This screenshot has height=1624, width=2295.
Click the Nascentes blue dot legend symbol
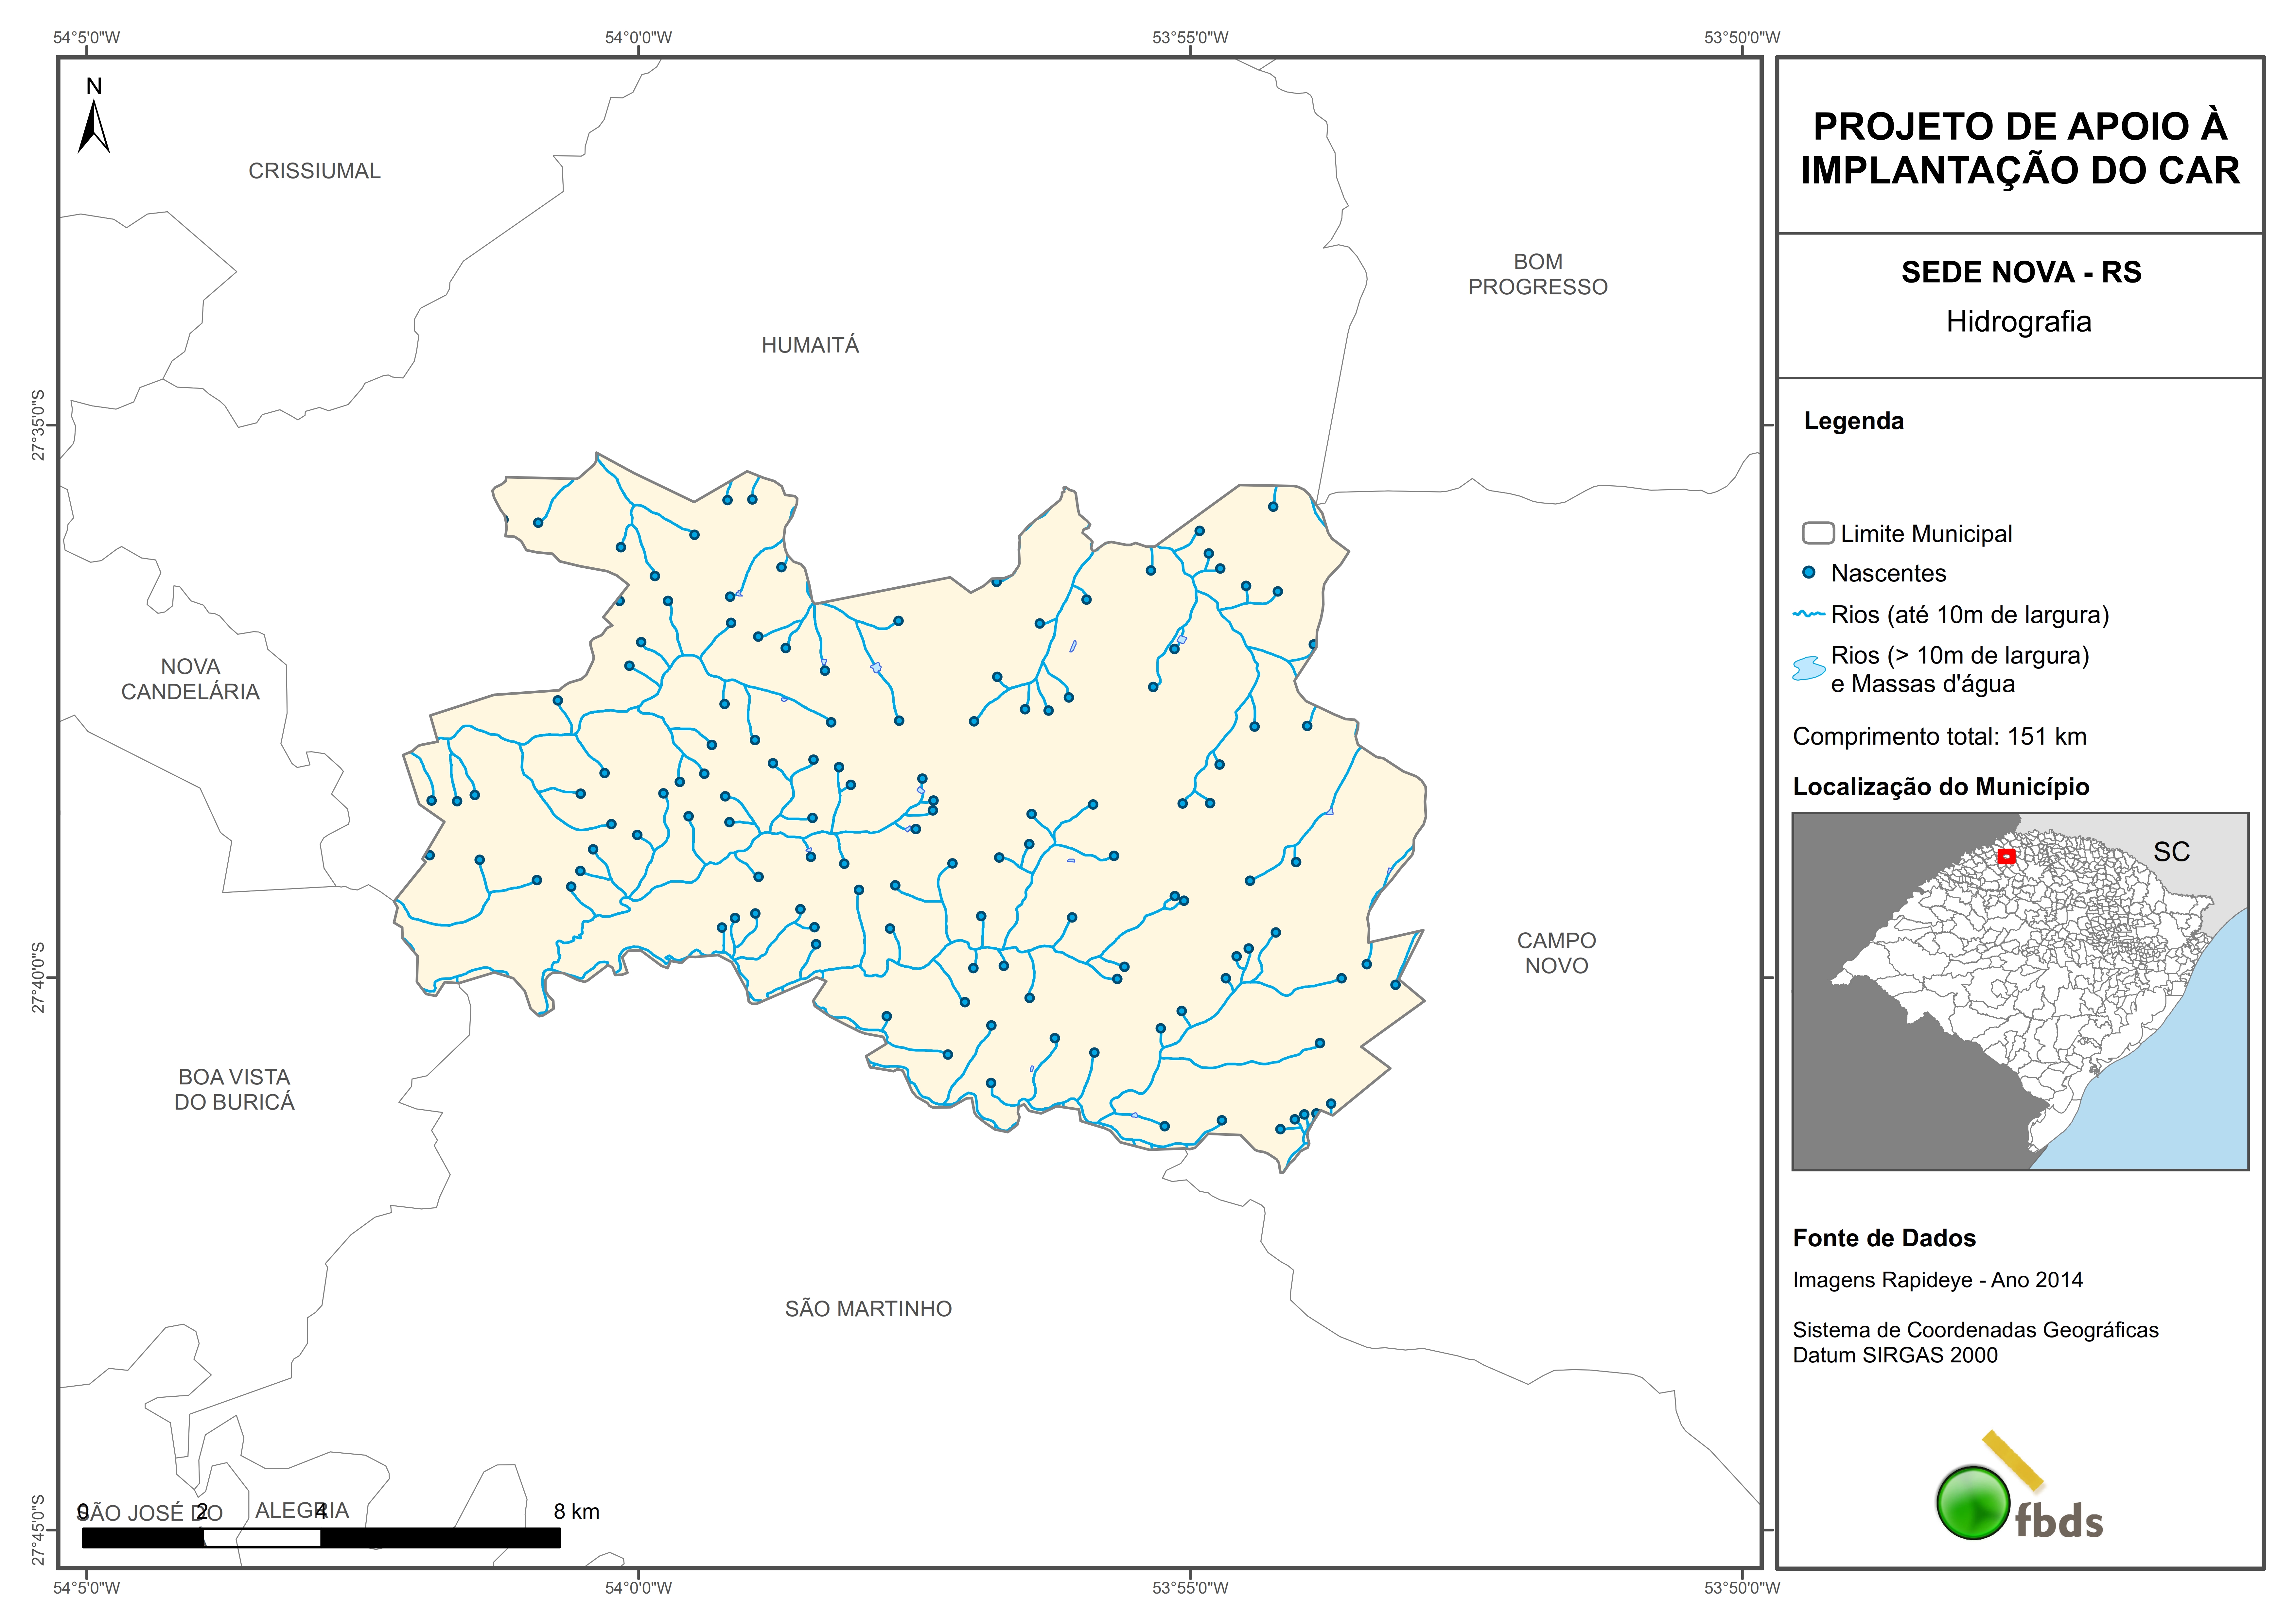[1809, 573]
